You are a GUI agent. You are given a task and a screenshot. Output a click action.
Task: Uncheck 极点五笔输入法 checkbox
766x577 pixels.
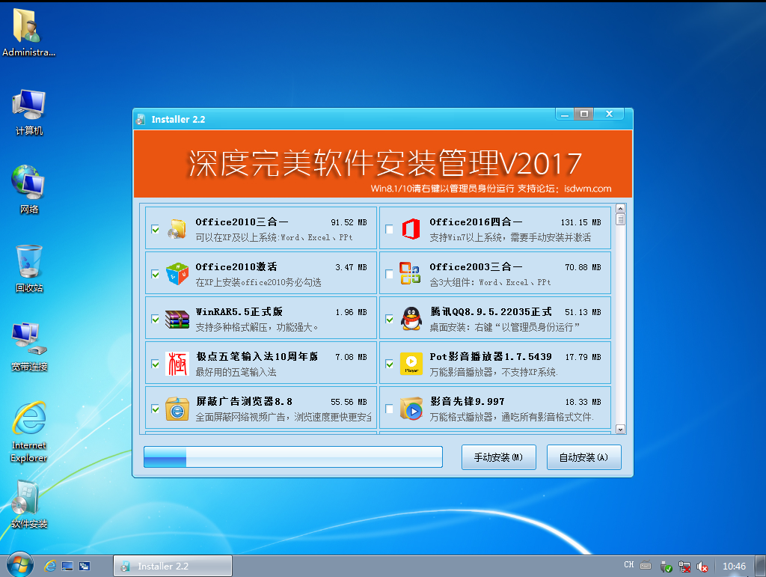pos(156,364)
